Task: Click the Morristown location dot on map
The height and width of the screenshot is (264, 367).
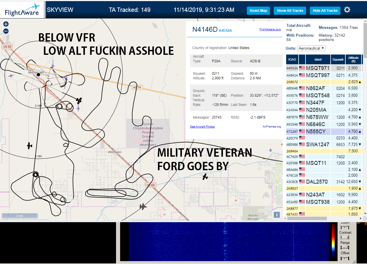Action: tap(38, 75)
